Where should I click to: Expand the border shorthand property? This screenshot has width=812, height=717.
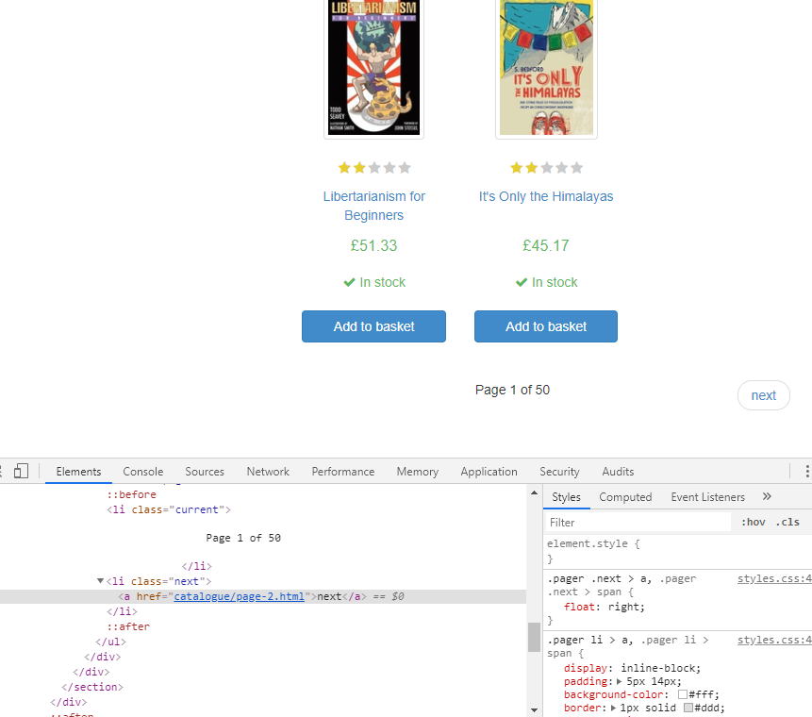tap(614, 709)
